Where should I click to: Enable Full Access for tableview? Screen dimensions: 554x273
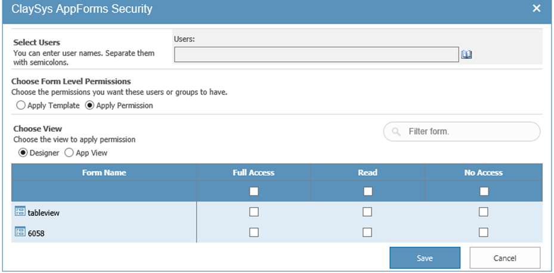[x=253, y=212]
